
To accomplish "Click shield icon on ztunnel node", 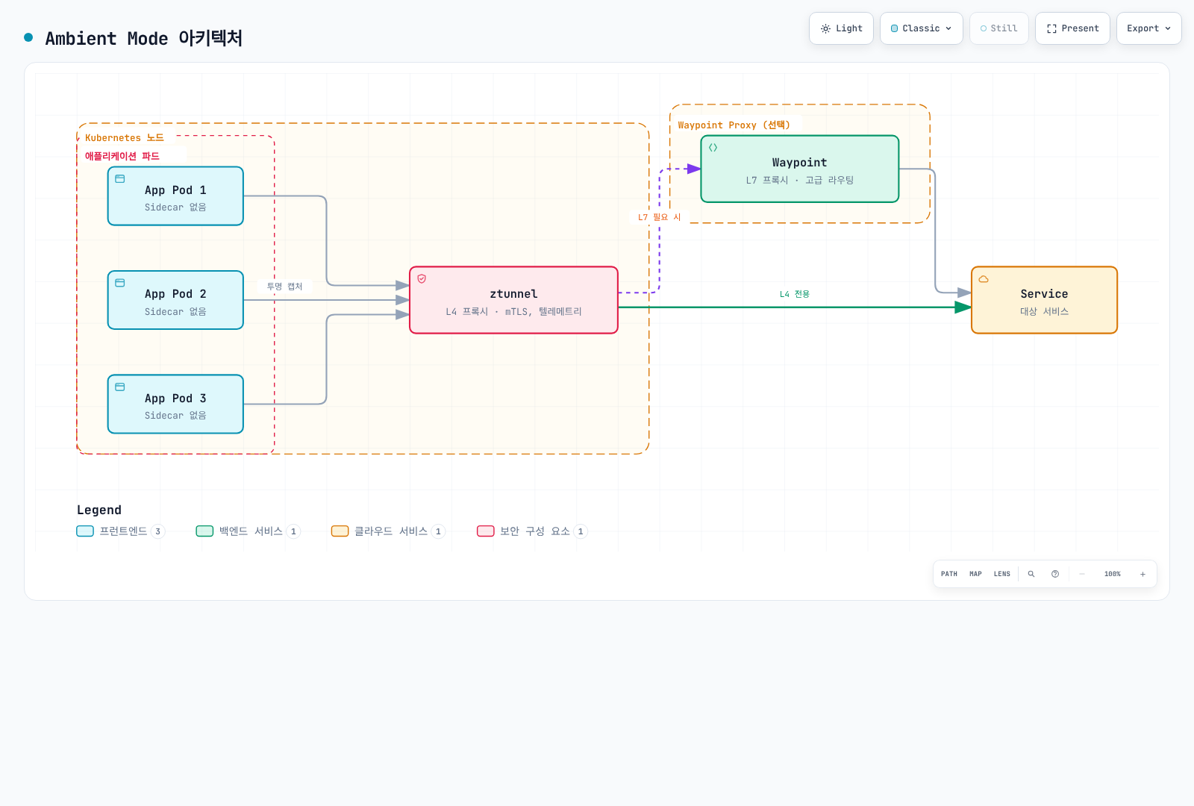I will coord(422,279).
